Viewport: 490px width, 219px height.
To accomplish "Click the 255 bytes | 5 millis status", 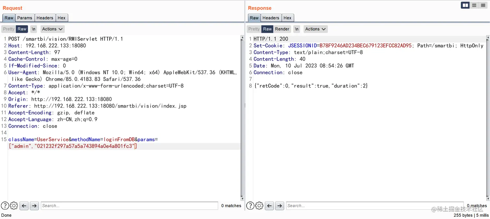I will click(471, 215).
